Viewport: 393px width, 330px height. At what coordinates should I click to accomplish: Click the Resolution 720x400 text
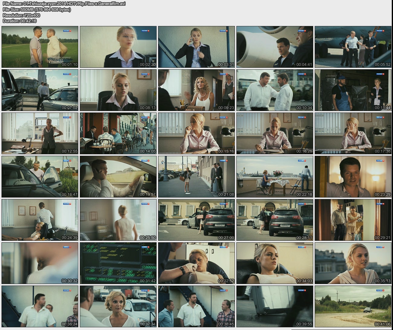[x=21, y=15]
